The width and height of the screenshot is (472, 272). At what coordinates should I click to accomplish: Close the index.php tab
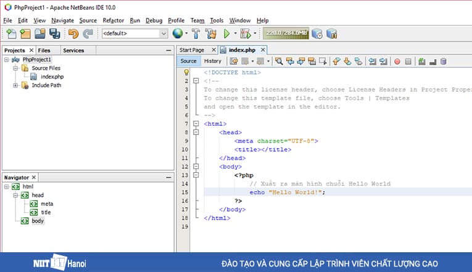tap(263, 49)
